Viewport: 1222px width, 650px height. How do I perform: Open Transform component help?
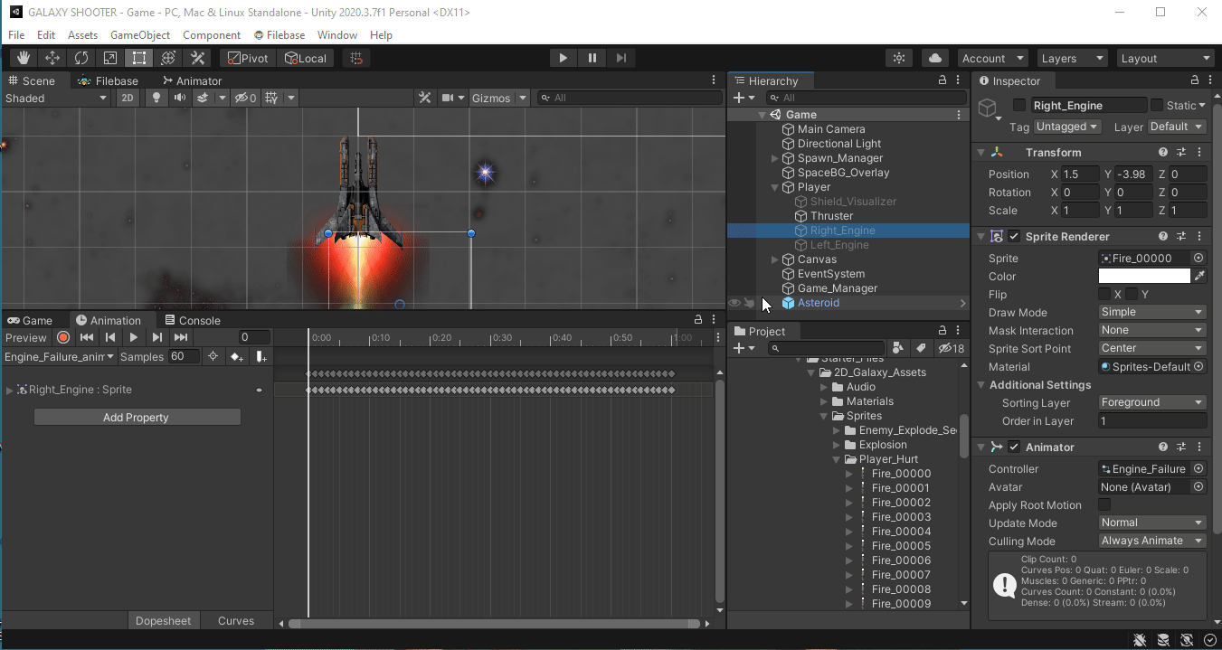click(x=1163, y=153)
